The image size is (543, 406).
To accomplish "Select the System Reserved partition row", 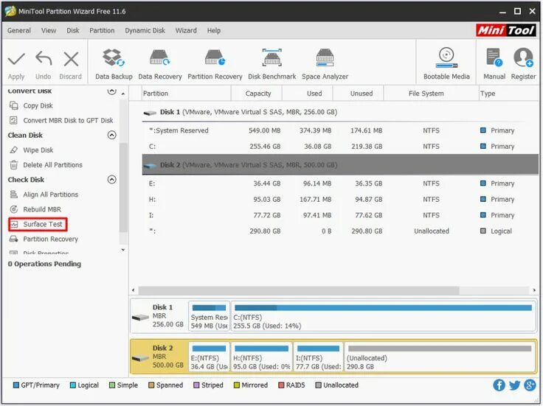I will pyautogui.click(x=340, y=130).
